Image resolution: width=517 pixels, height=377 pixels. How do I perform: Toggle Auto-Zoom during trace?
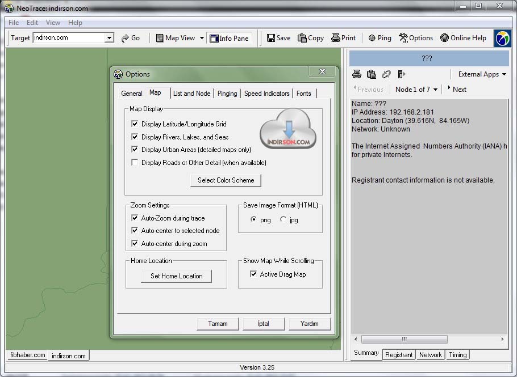tap(135, 218)
